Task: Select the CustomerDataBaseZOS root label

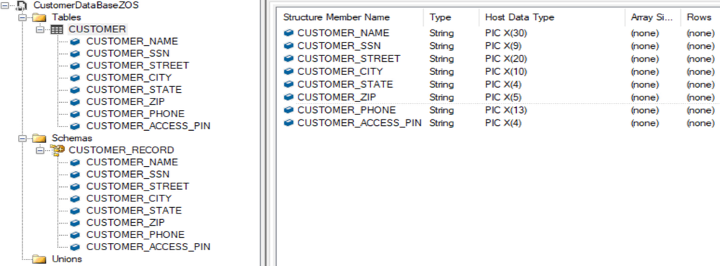Action: 86,6
